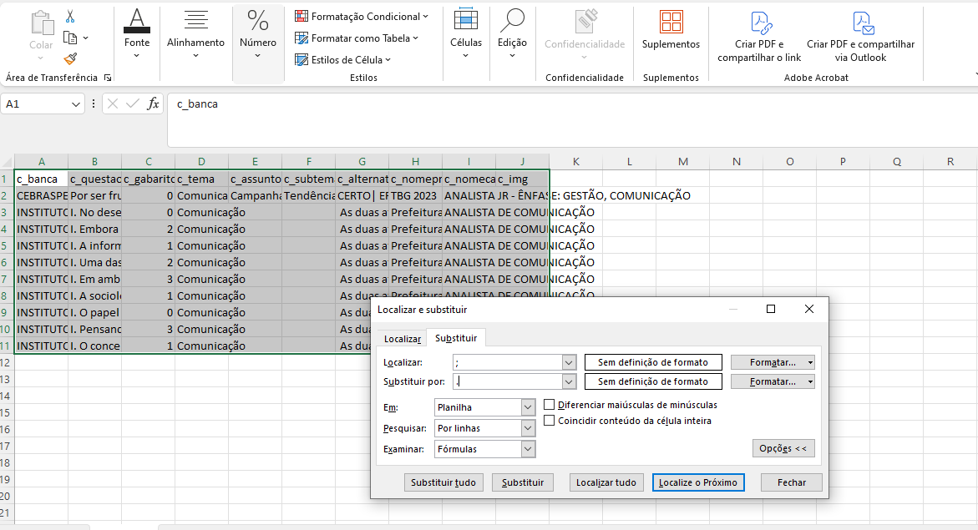The image size is (978, 530).
Task: Click the formula bar Cancel X icon
Action: pyautogui.click(x=113, y=104)
